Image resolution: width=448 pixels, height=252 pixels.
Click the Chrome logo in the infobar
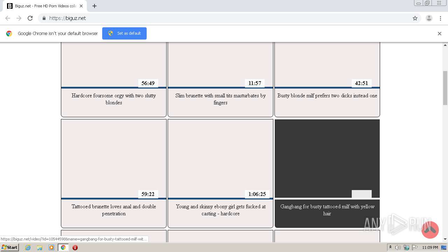[x=9, y=34]
